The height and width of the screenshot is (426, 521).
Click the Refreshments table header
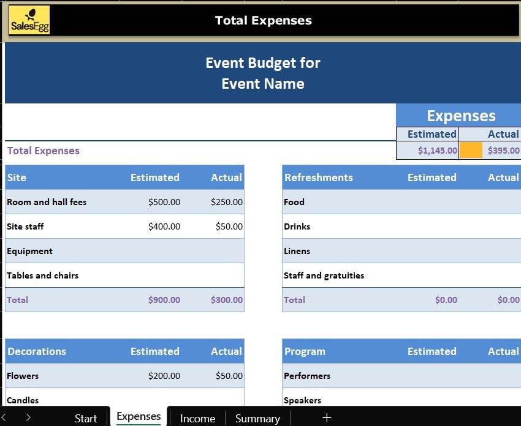click(x=319, y=177)
